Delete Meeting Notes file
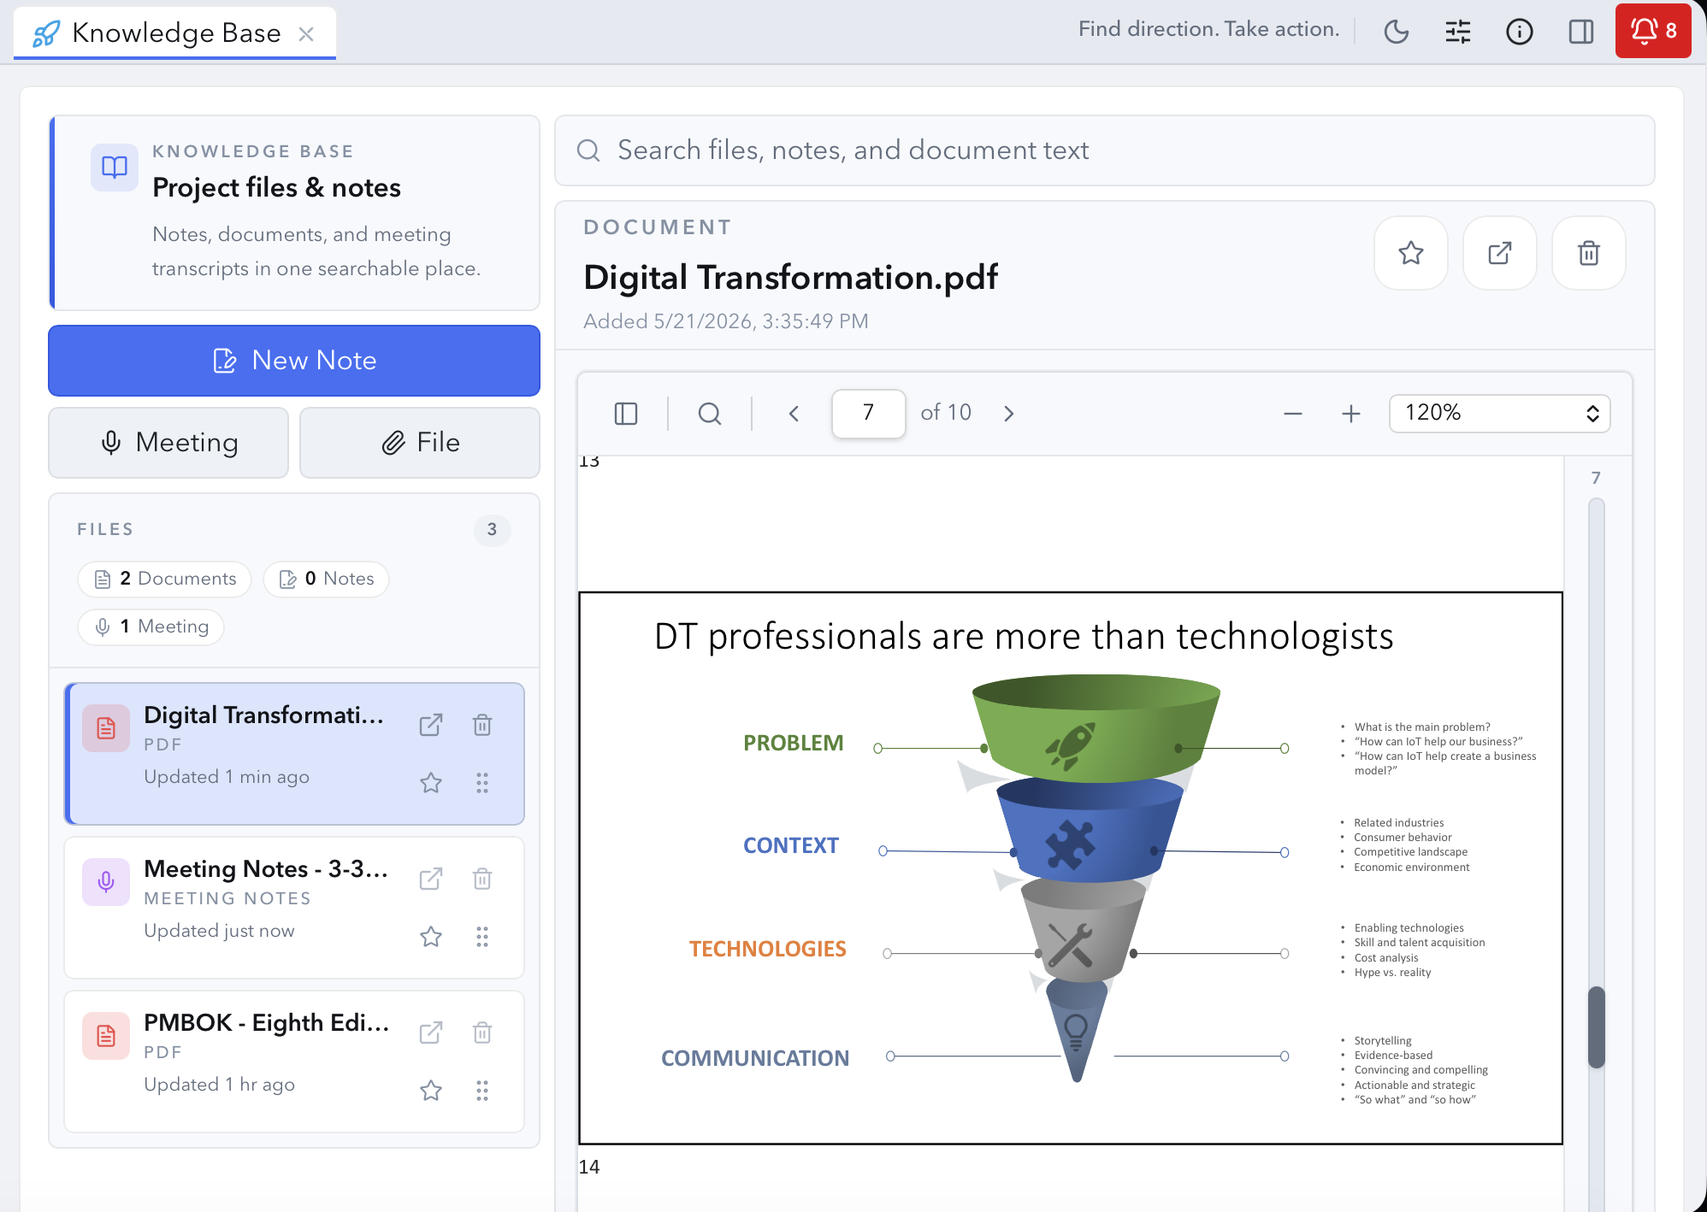The image size is (1707, 1212). pyautogui.click(x=482, y=879)
